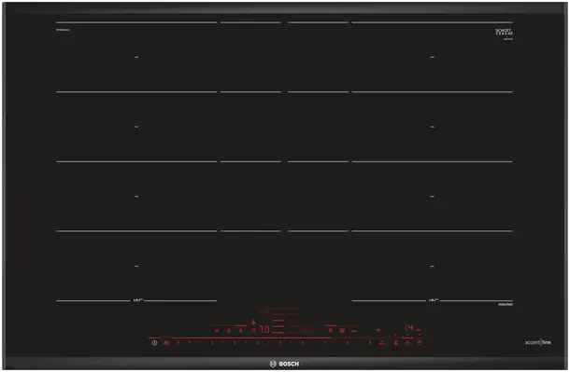Tap the middle symbol of the right-hand trio
The image size is (570, 372).
[407, 342]
